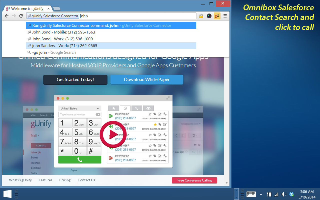Open the Dropbox tray icon
This screenshot has width=320, height=200.
click(x=291, y=194)
